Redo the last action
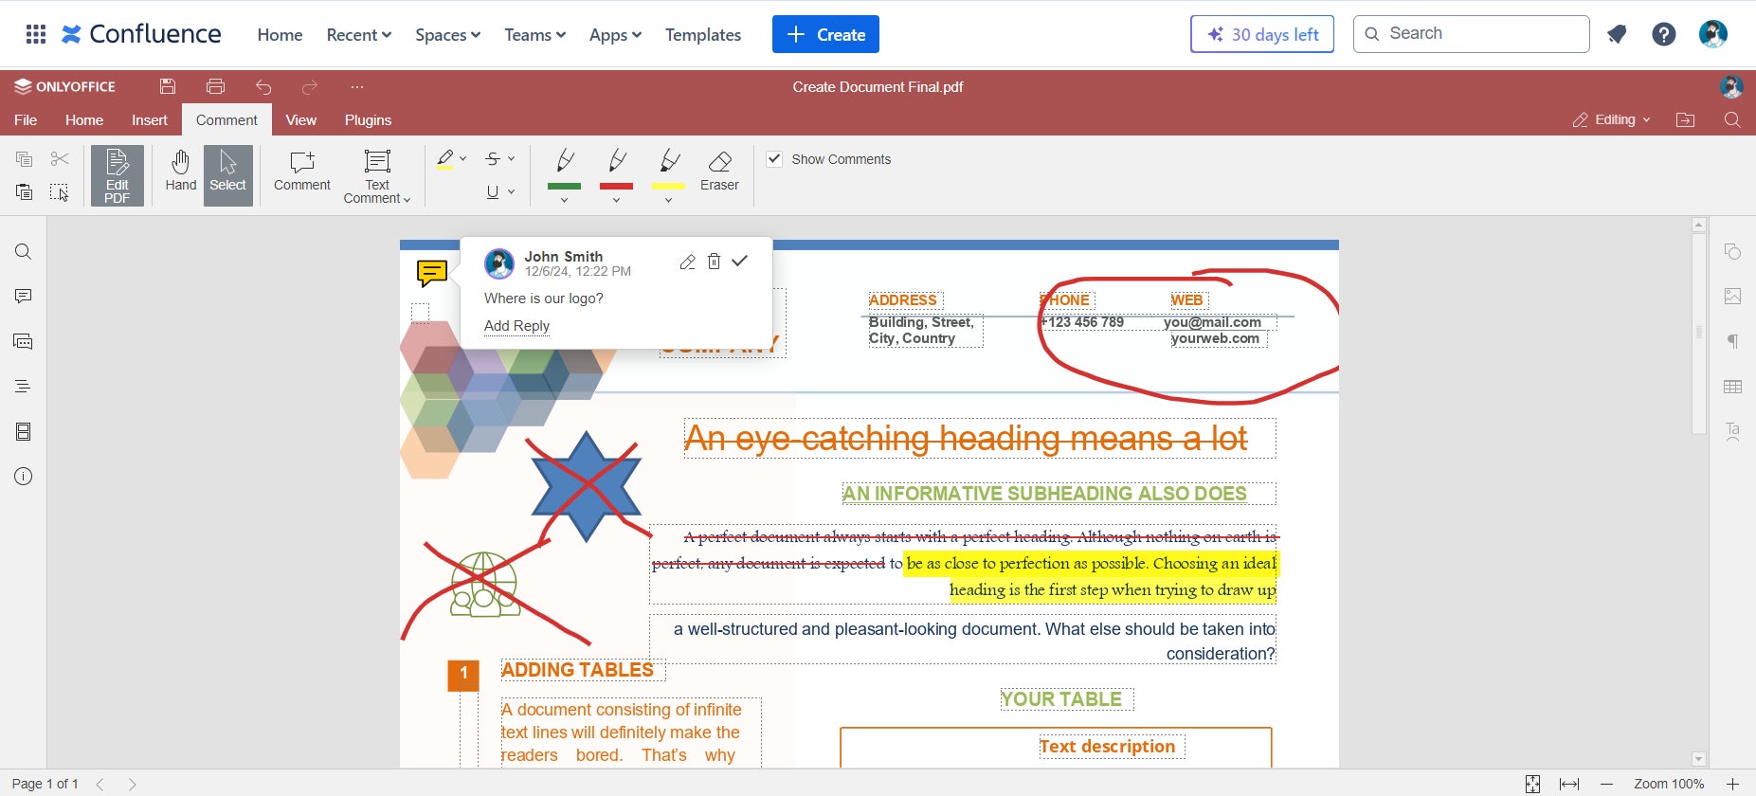The image size is (1756, 796). click(310, 87)
